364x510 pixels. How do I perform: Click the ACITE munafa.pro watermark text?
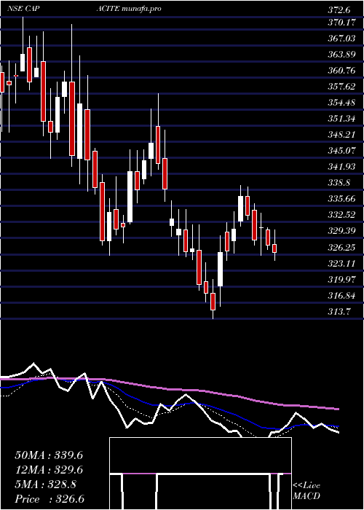[x=129, y=9]
